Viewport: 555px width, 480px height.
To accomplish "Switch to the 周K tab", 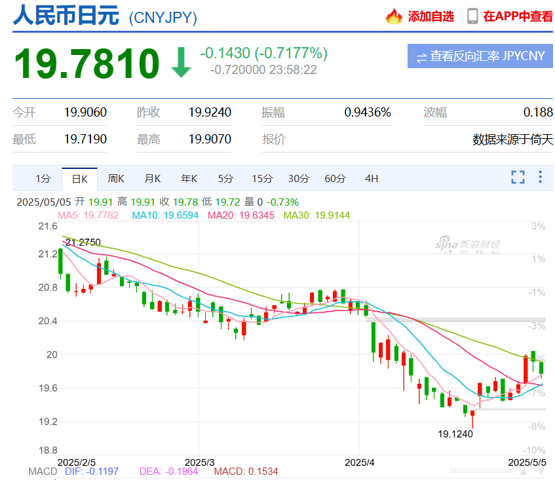I will 116,178.
